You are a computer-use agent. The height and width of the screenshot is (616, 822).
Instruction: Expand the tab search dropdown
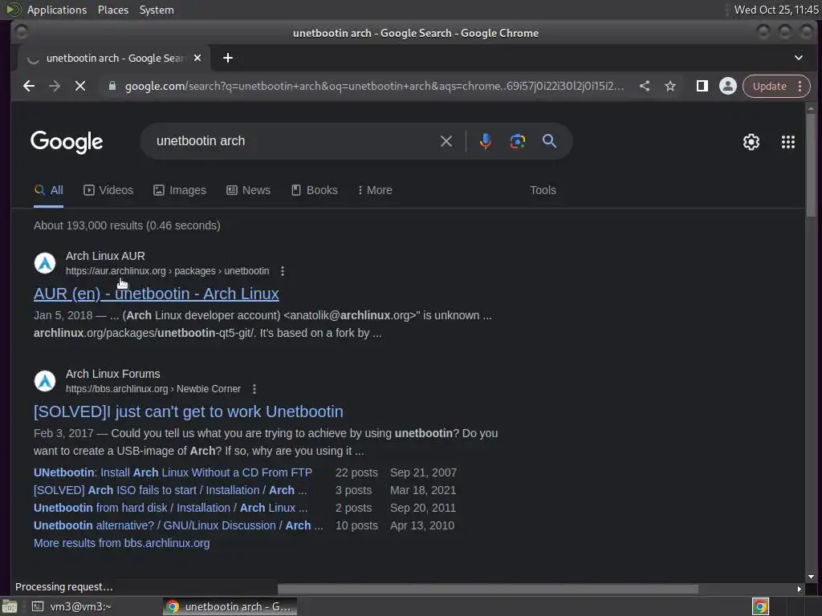(x=799, y=58)
